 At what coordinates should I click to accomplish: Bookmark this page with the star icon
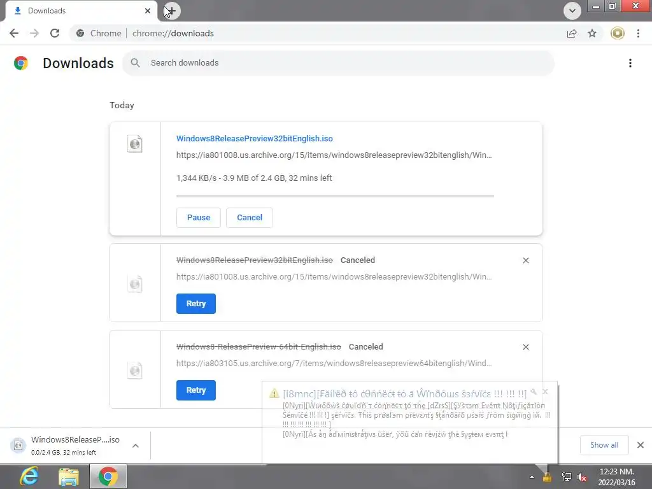(x=592, y=33)
